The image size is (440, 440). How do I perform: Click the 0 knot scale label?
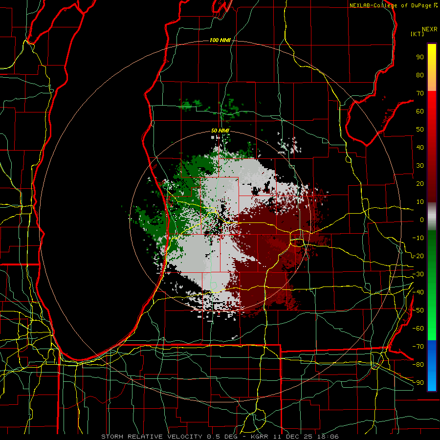point(422,220)
